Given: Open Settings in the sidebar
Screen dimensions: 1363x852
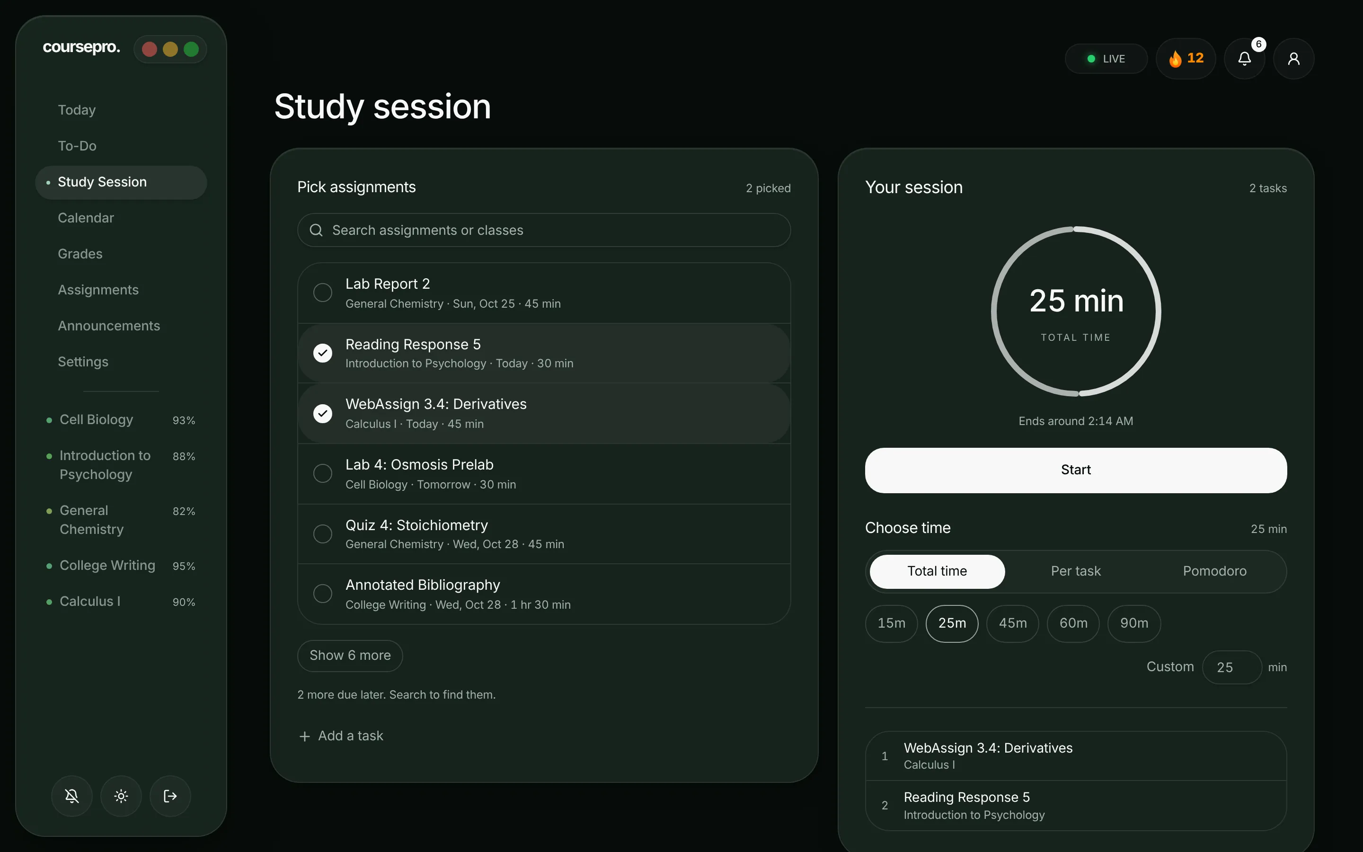Looking at the screenshot, I should point(121,362).
